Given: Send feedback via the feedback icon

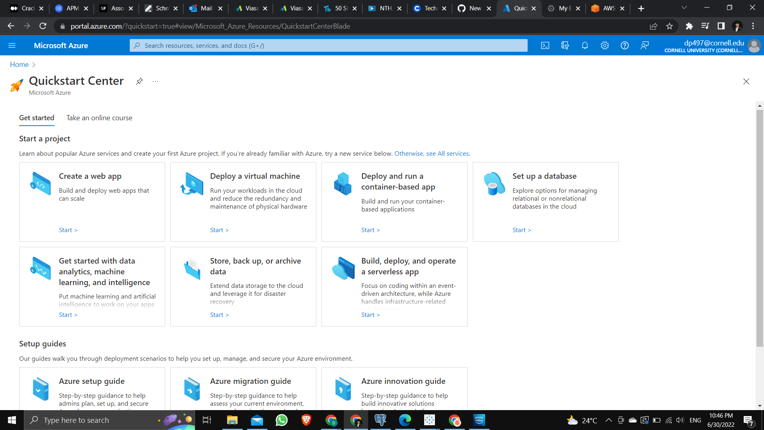Looking at the screenshot, I should pyautogui.click(x=645, y=45).
